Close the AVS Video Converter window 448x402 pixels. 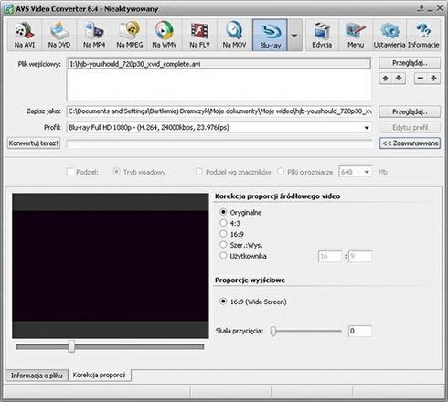coord(440,8)
